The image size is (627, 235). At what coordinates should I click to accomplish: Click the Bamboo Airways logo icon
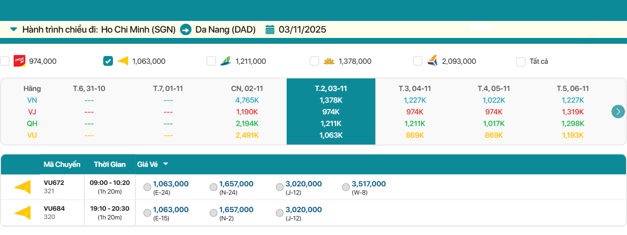coord(226,61)
